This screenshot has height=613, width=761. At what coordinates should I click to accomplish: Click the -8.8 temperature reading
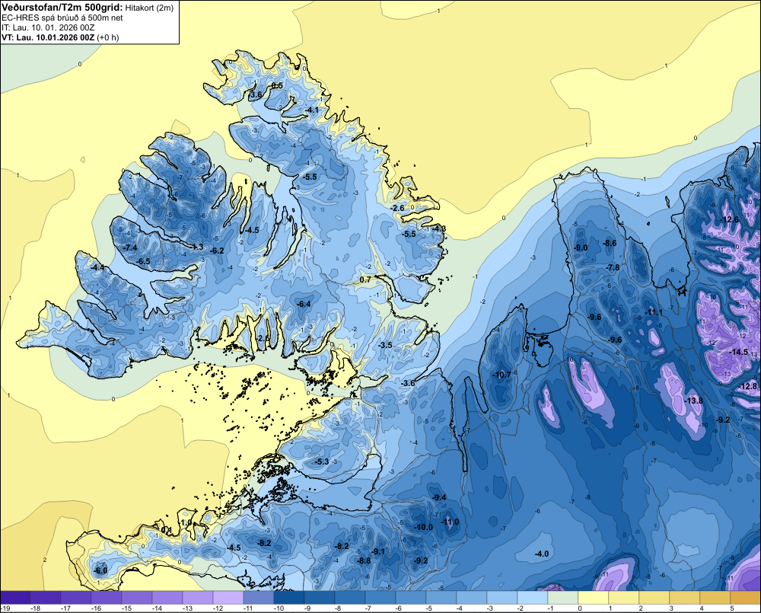pyautogui.click(x=364, y=560)
